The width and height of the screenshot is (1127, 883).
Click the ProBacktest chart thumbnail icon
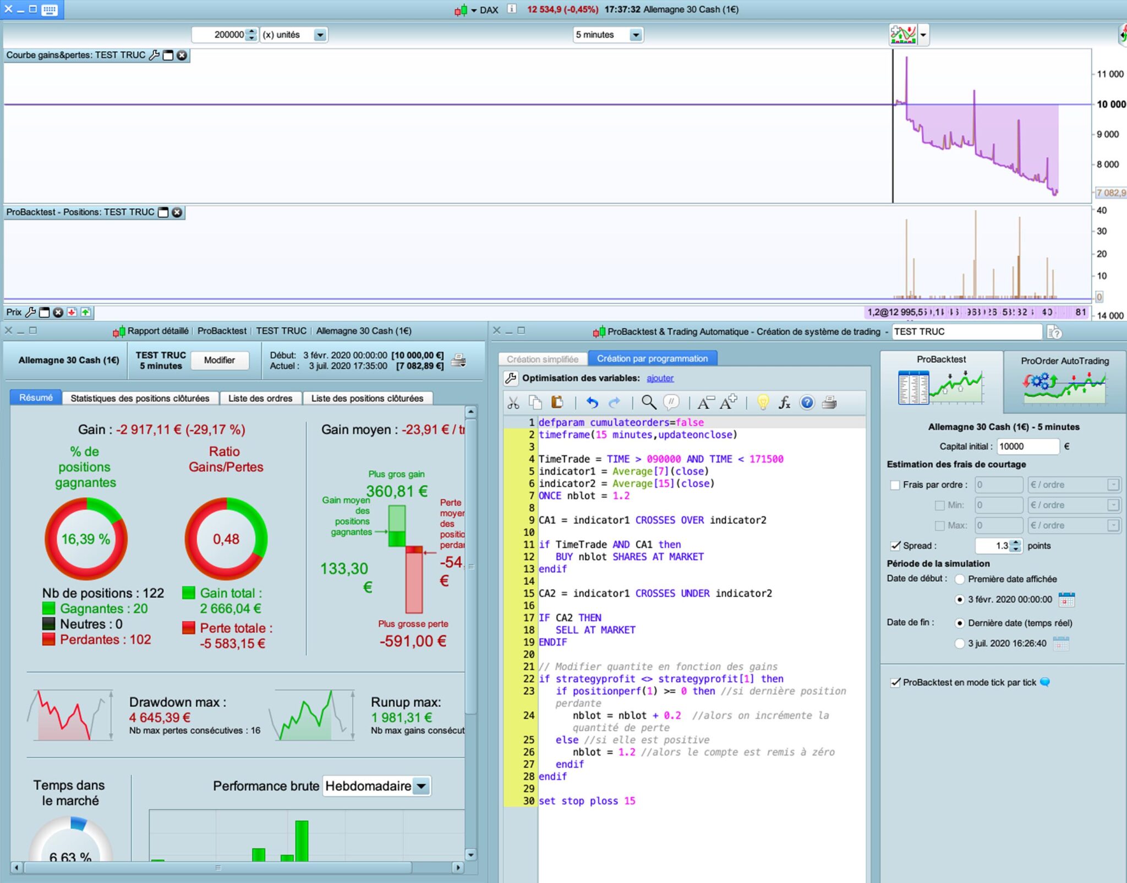point(940,387)
